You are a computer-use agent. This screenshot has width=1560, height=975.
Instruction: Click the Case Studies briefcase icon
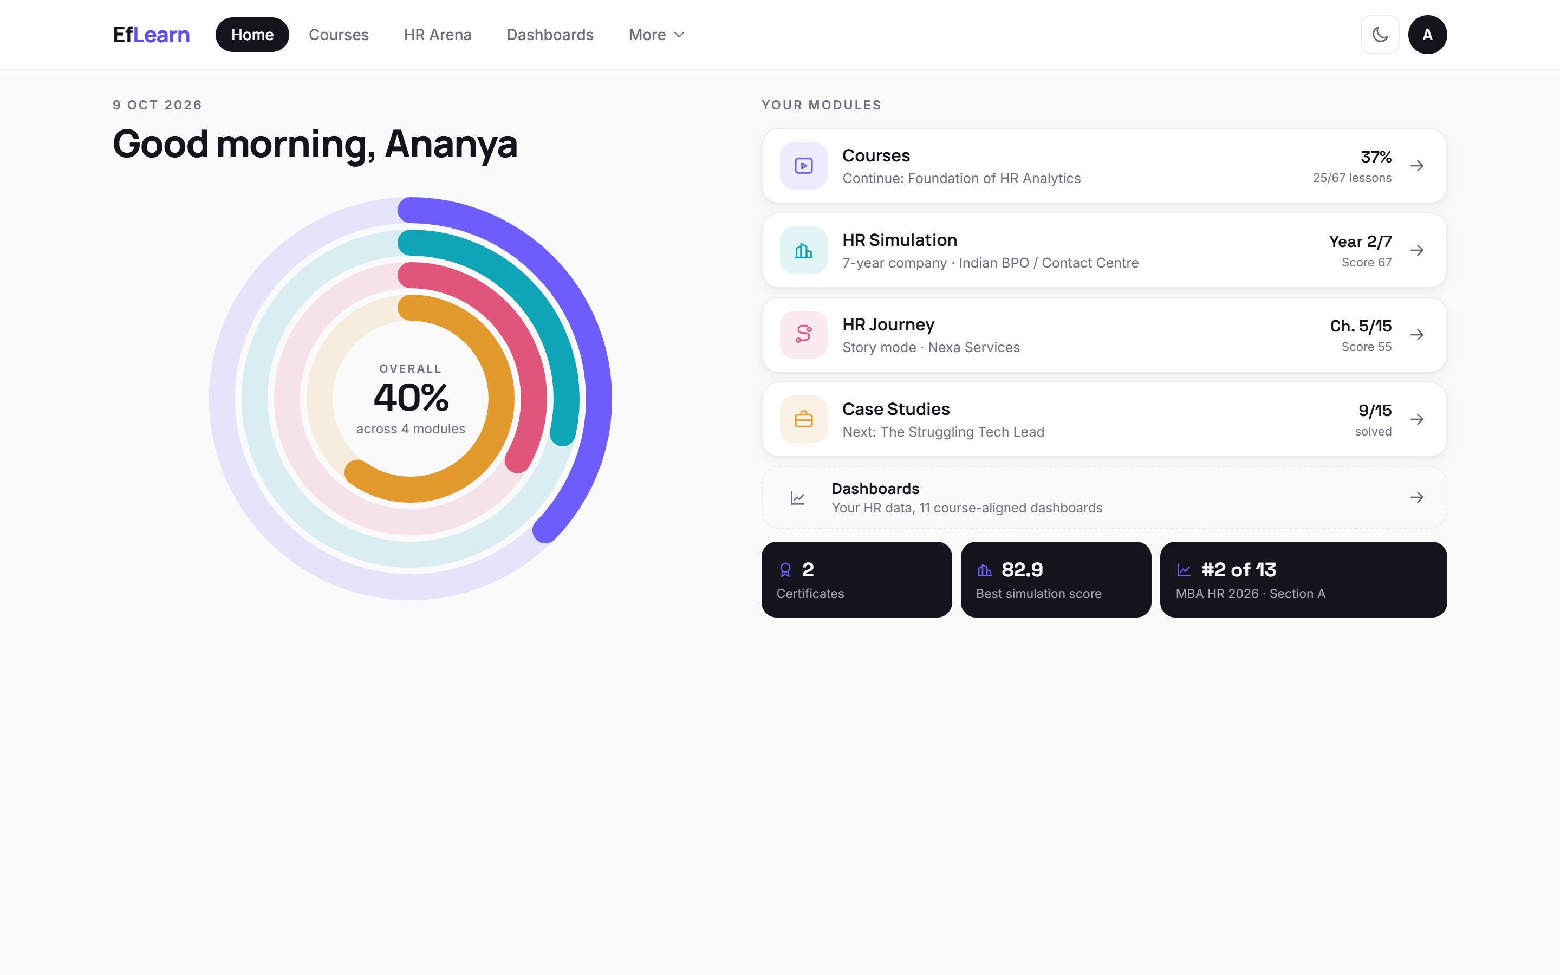pyautogui.click(x=803, y=419)
